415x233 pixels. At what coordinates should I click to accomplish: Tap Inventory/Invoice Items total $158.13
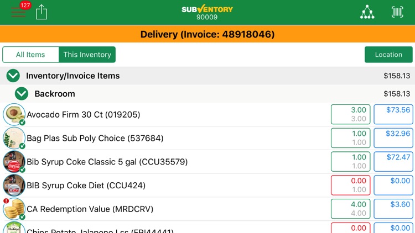click(397, 76)
